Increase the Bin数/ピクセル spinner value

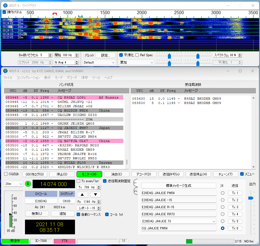pyautogui.click(x=50, y=54)
